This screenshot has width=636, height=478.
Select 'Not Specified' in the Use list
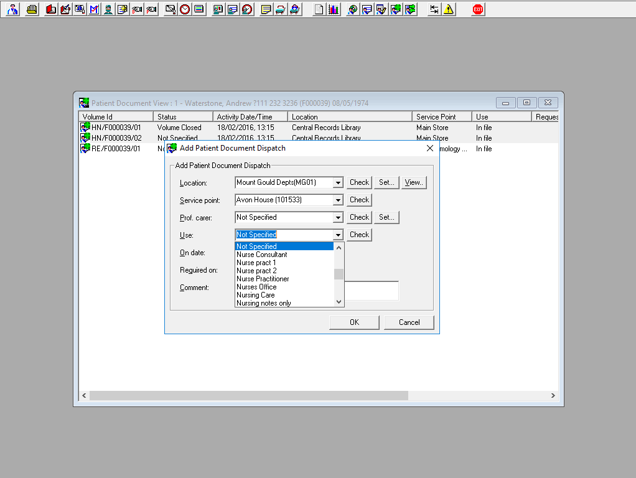point(284,246)
